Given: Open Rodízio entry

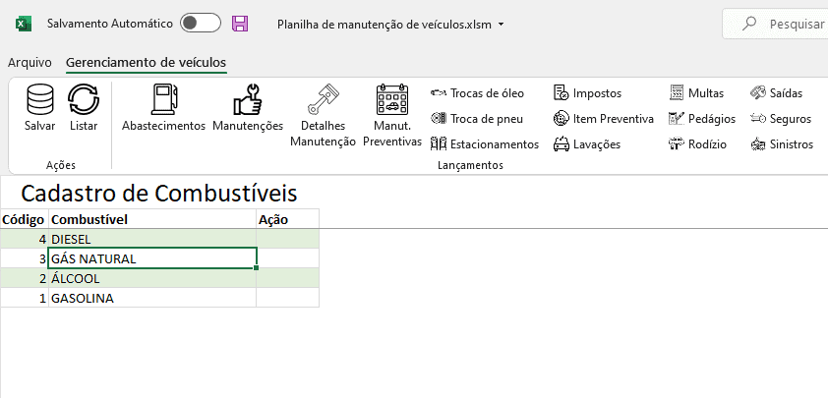Looking at the screenshot, I should click(697, 144).
